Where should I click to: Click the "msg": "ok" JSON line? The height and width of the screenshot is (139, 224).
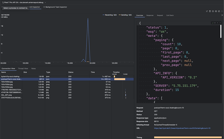point(157,32)
